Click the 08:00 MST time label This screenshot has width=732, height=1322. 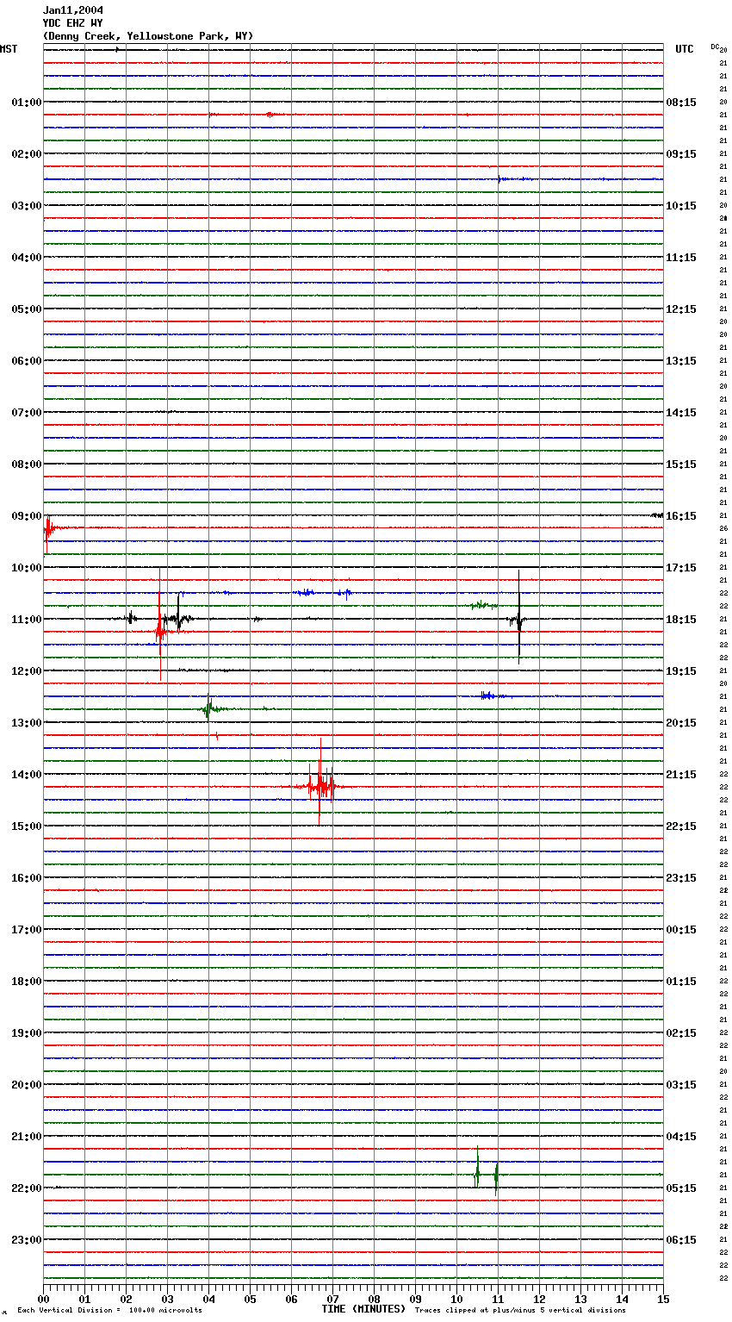point(27,465)
